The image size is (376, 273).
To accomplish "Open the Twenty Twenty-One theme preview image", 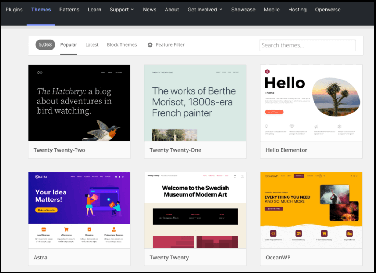I will [x=195, y=103].
